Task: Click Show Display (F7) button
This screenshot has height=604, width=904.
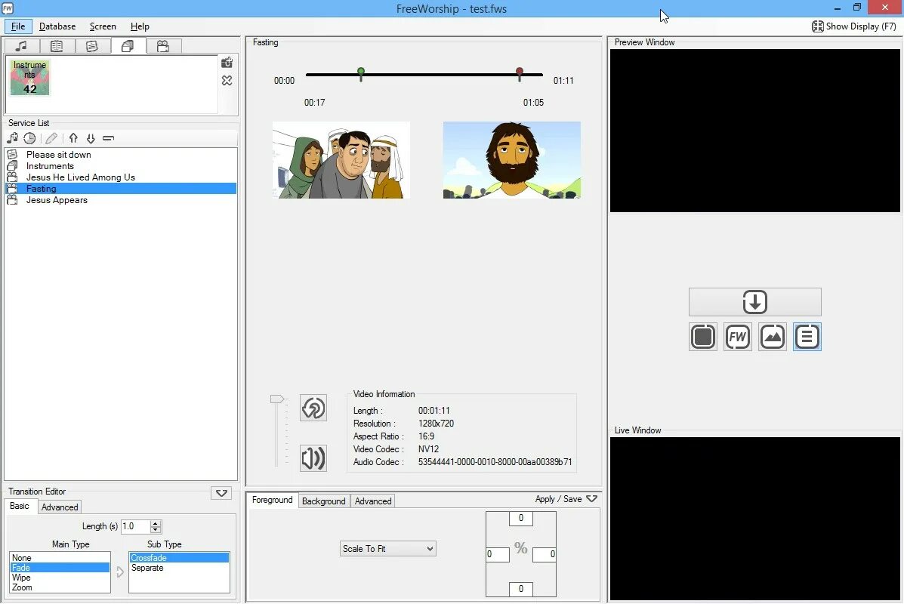Action: click(x=854, y=26)
